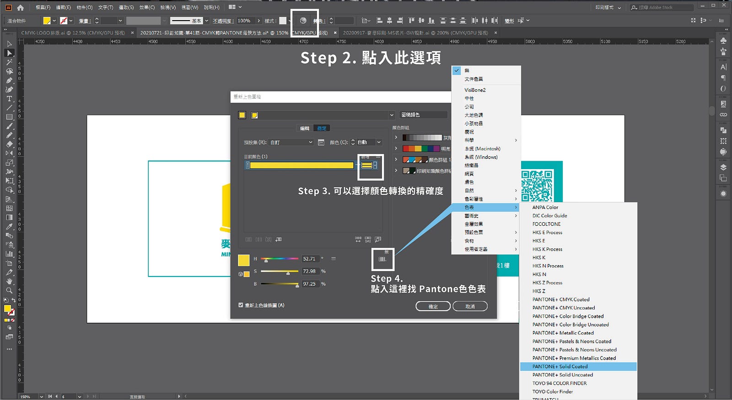This screenshot has height=400, width=732.
Task: Activate the Type tool
Action: point(9,99)
